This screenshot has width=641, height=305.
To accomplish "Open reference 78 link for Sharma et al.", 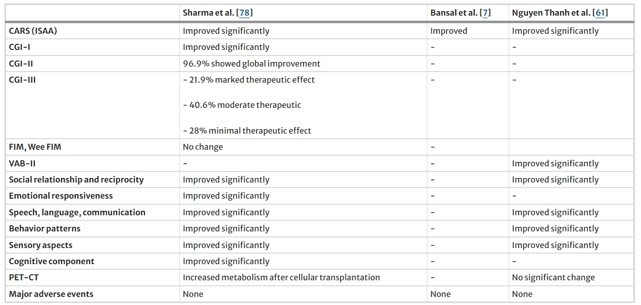I will [x=245, y=13].
